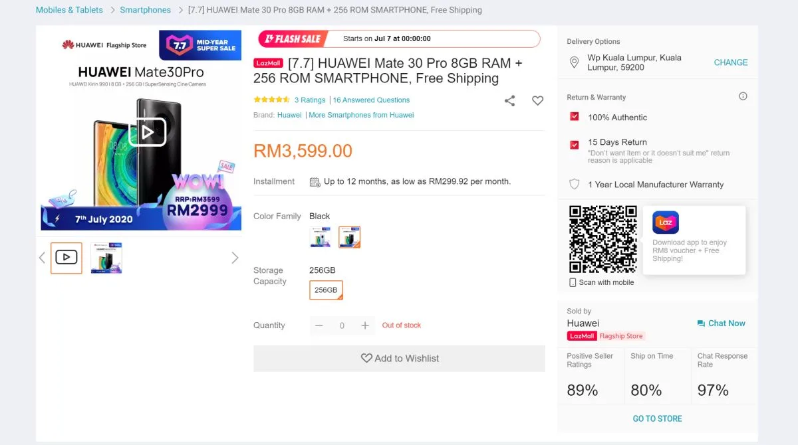Select the 256GB storage capacity option
This screenshot has height=445, width=798.
click(x=326, y=290)
